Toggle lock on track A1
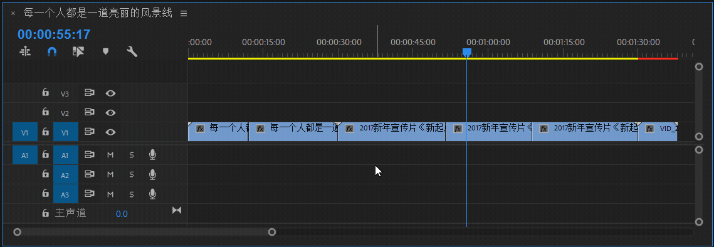Viewport: 714px width, 247px height. pyautogui.click(x=45, y=154)
